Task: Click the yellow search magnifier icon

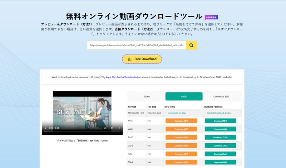Action: (192, 45)
